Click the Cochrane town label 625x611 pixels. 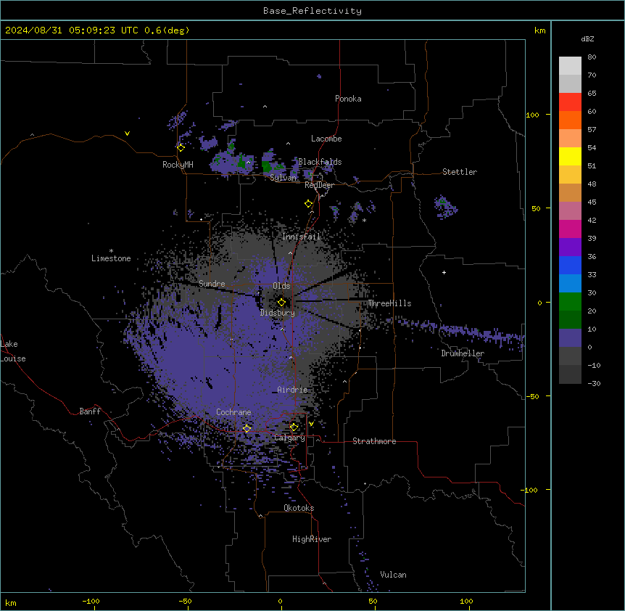click(x=233, y=412)
